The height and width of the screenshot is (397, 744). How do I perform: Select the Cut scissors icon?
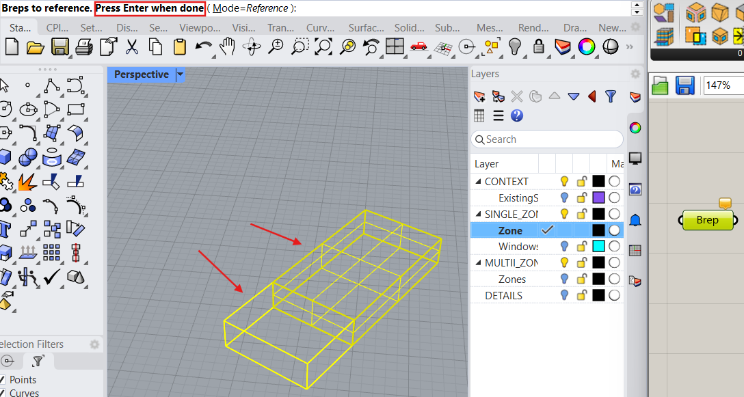click(x=131, y=47)
